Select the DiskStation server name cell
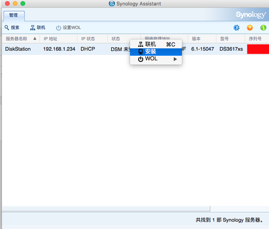 18,49
